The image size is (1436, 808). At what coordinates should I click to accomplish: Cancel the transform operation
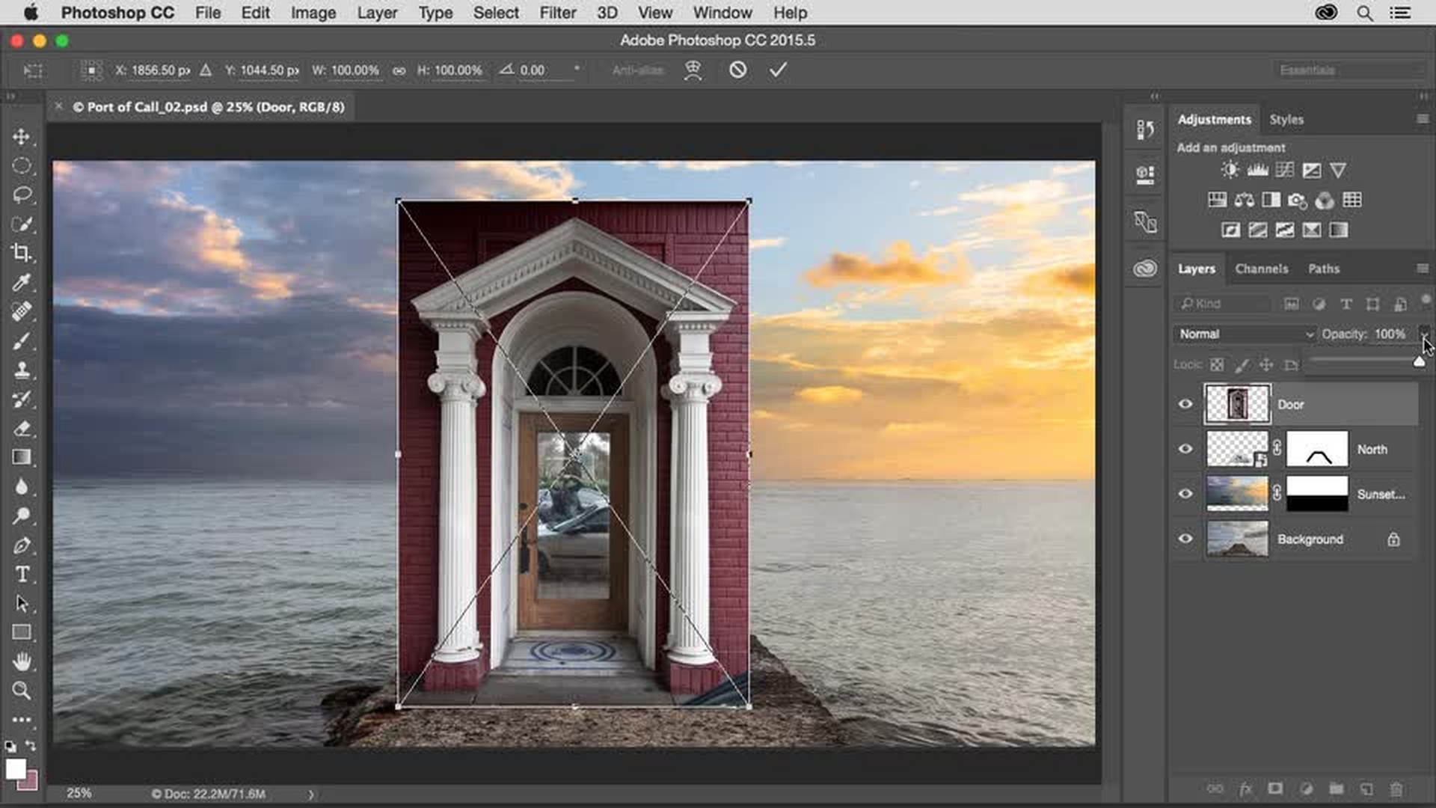pyautogui.click(x=736, y=69)
